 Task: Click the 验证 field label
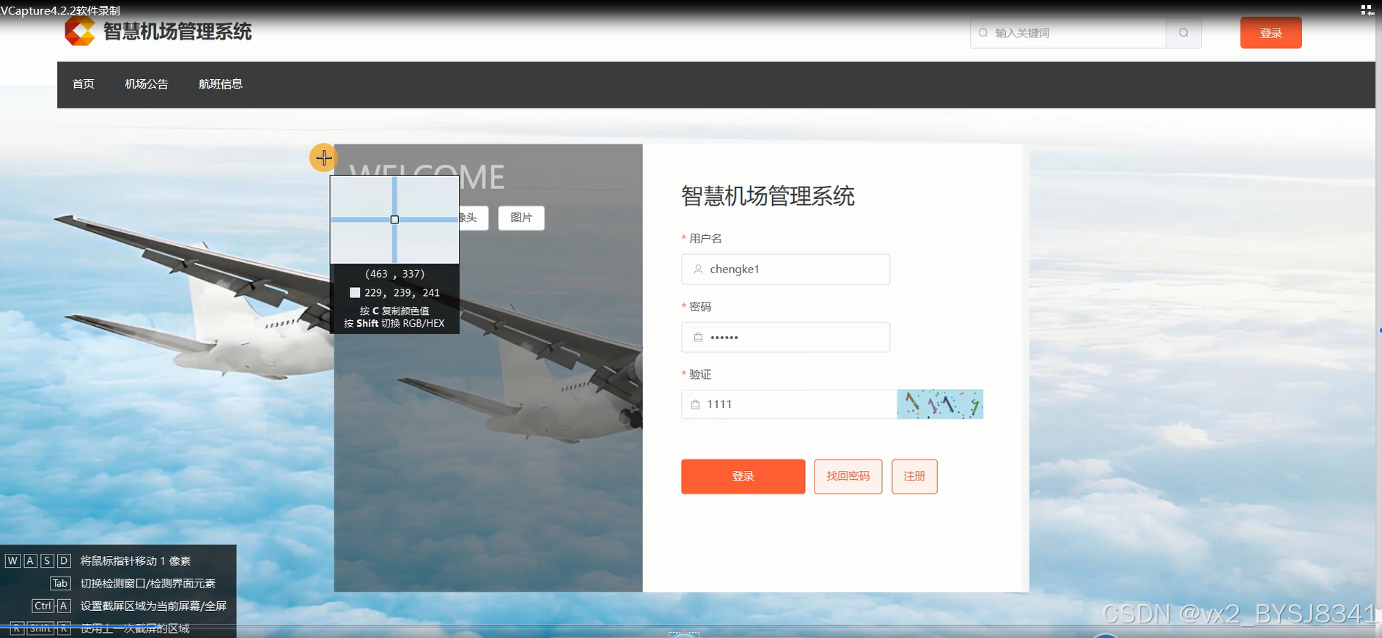click(x=700, y=374)
